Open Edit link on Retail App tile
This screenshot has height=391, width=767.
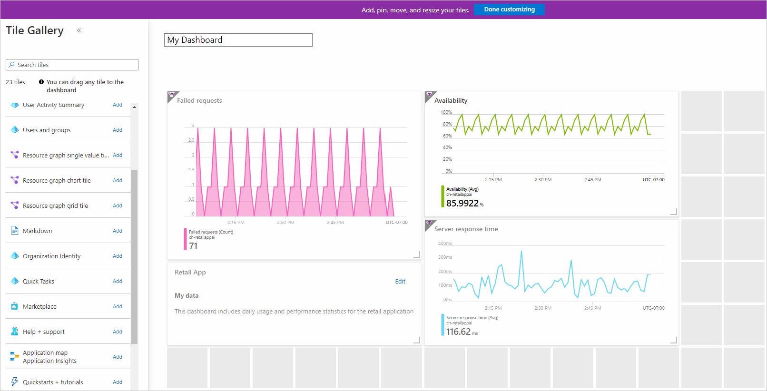pos(400,282)
